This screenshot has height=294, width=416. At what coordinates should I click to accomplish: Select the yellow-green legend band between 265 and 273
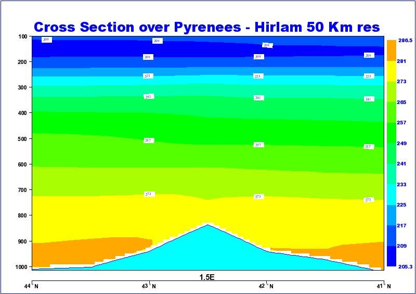[392, 92]
